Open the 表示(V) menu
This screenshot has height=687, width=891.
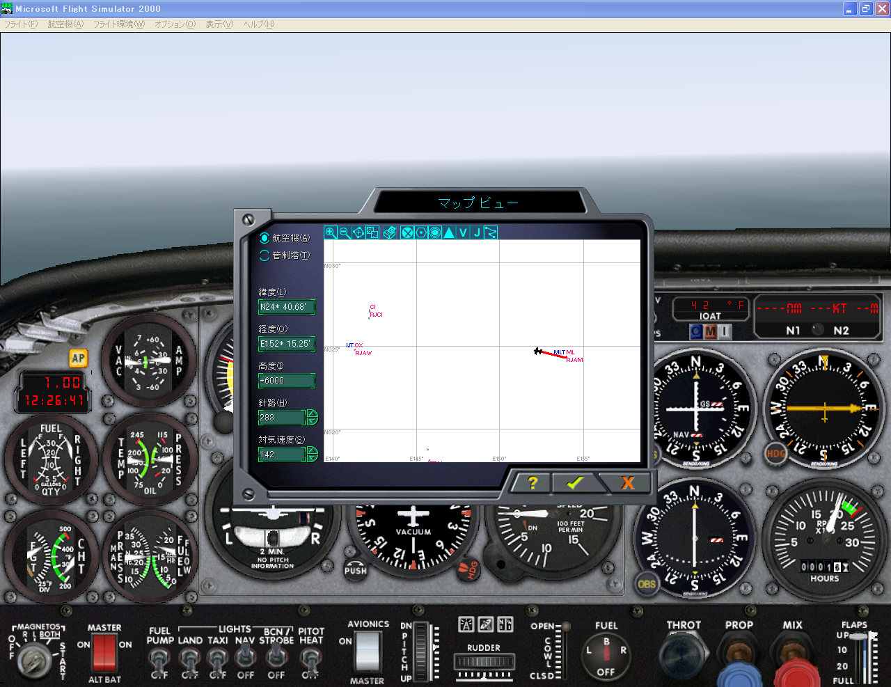click(x=219, y=24)
